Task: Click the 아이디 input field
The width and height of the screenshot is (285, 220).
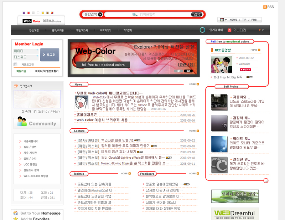Action: [x=26, y=51]
